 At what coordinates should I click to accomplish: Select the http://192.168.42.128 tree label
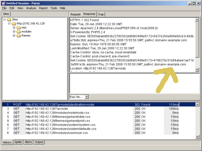pos(31,23)
